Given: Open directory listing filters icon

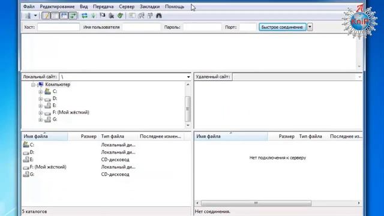Looking at the screenshot, I should click(132, 16).
